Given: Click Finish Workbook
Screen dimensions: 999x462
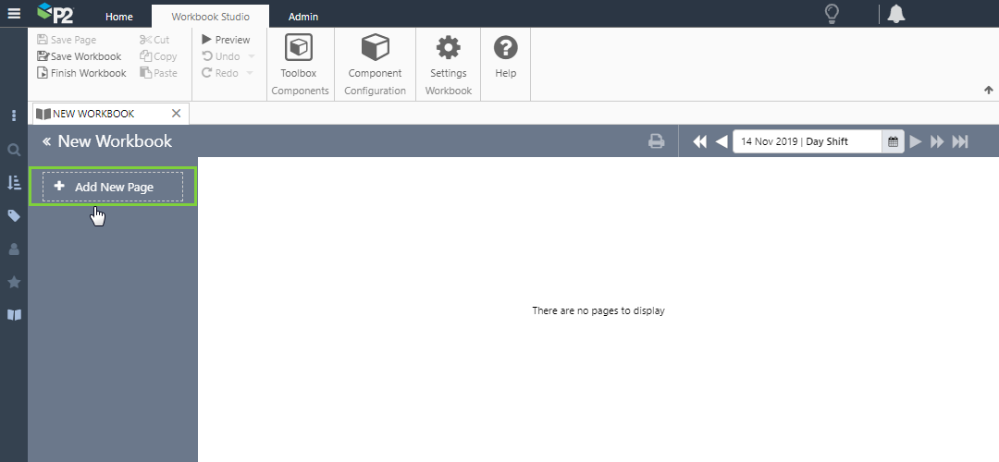Looking at the screenshot, I should [x=81, y=73].
